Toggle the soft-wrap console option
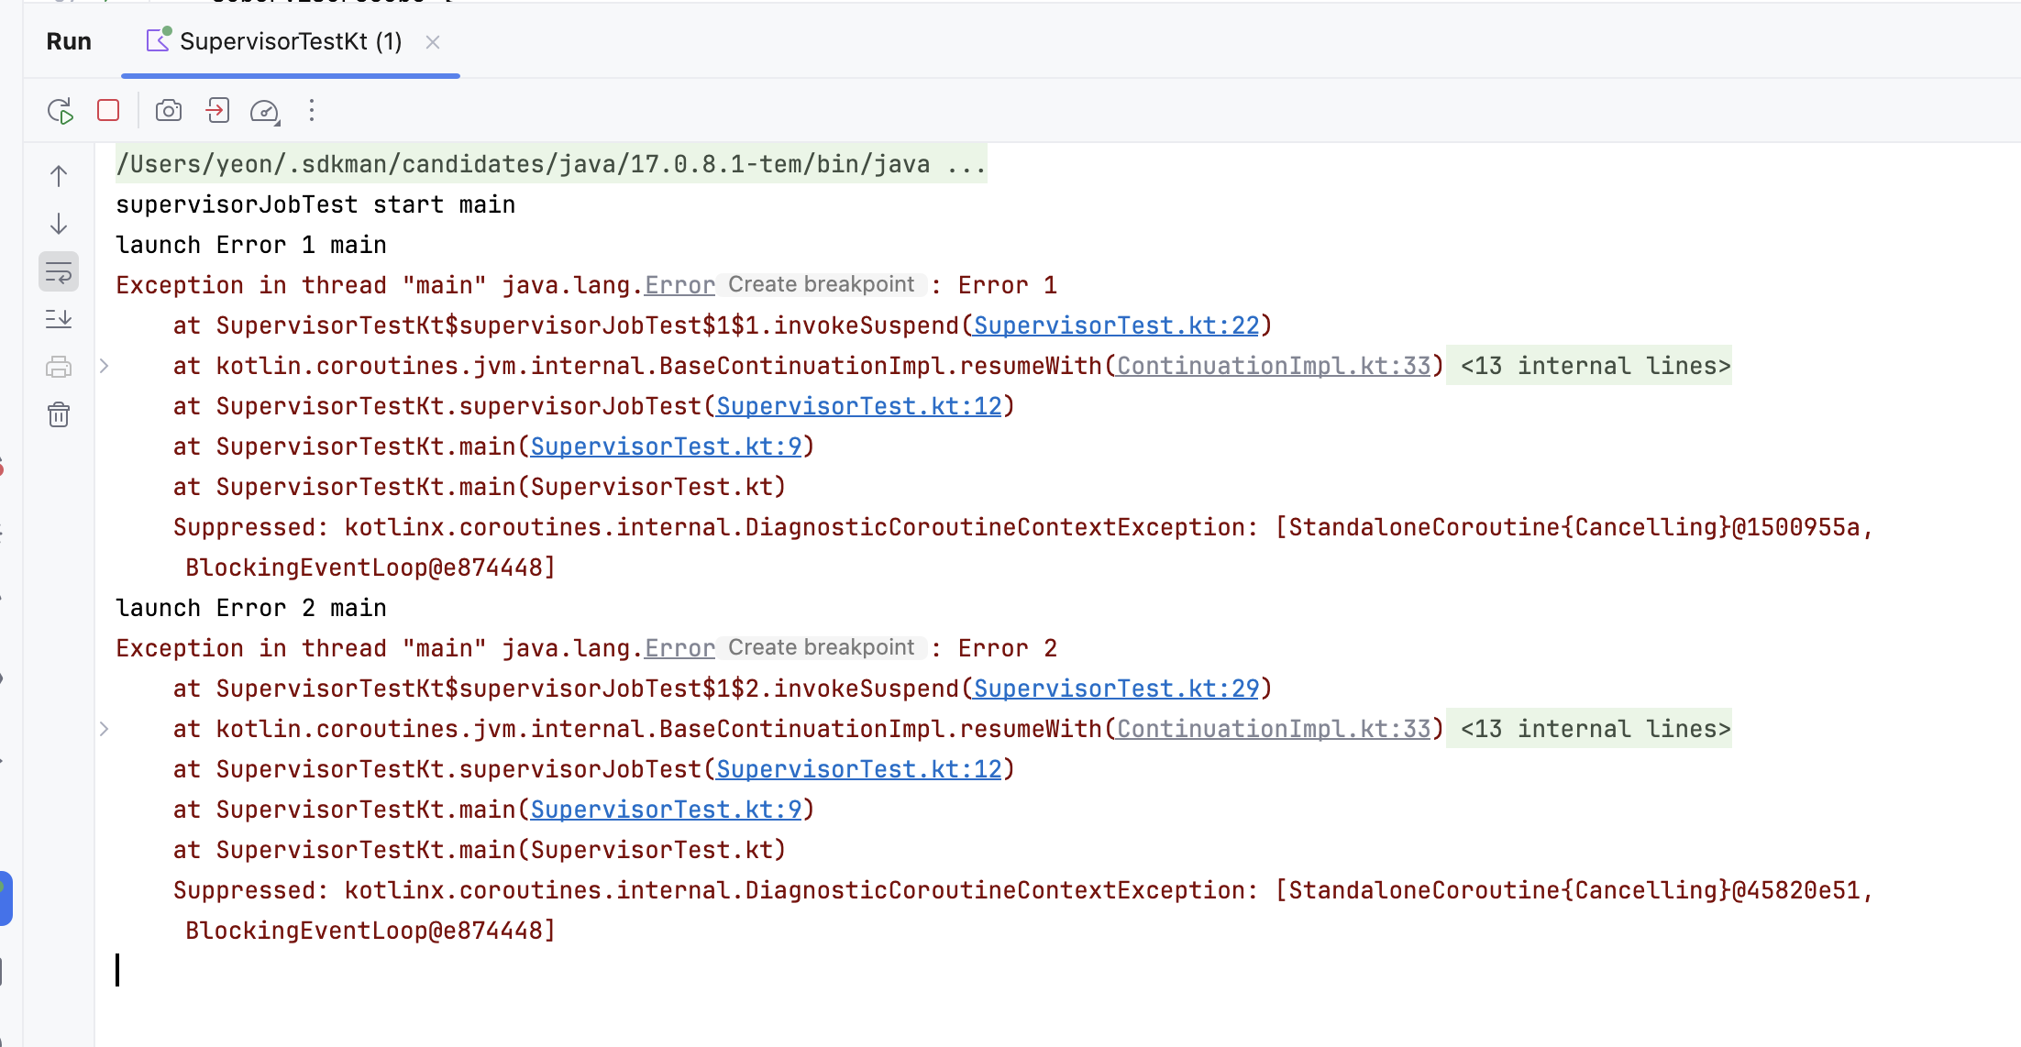Viewport: 2021px width, 1047px height. [x=59, y=272]
